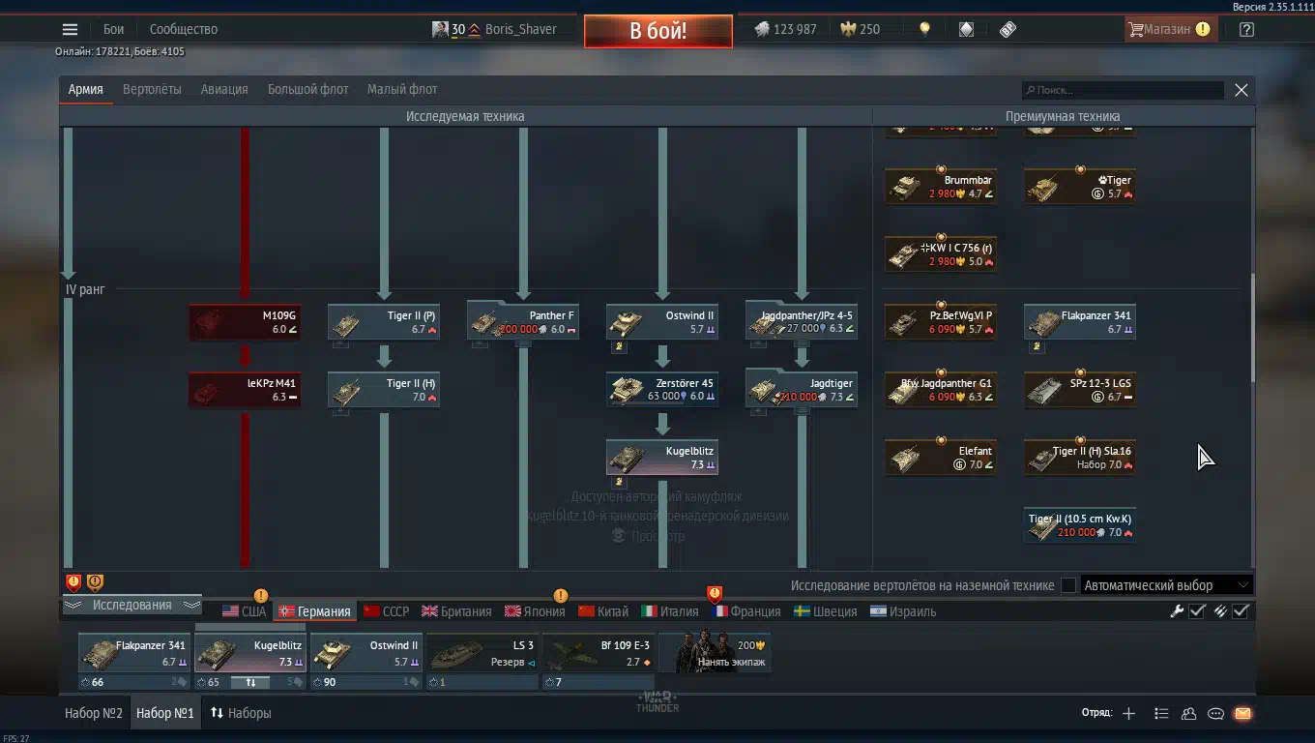This screenshot has width=1315, height=743.
Task: Toggle the checkbox next to ammo icon
Action: [x=1241, y=610]
